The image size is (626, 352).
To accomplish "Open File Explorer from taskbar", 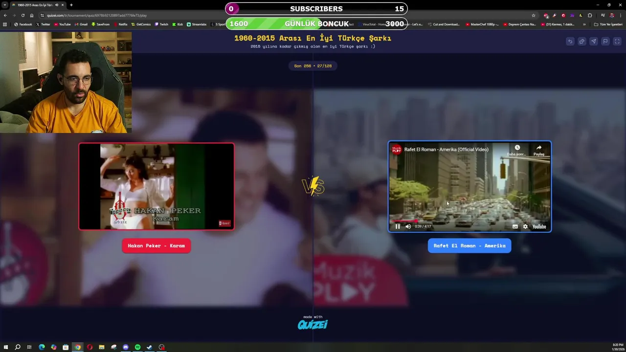I will click(102, 347).
